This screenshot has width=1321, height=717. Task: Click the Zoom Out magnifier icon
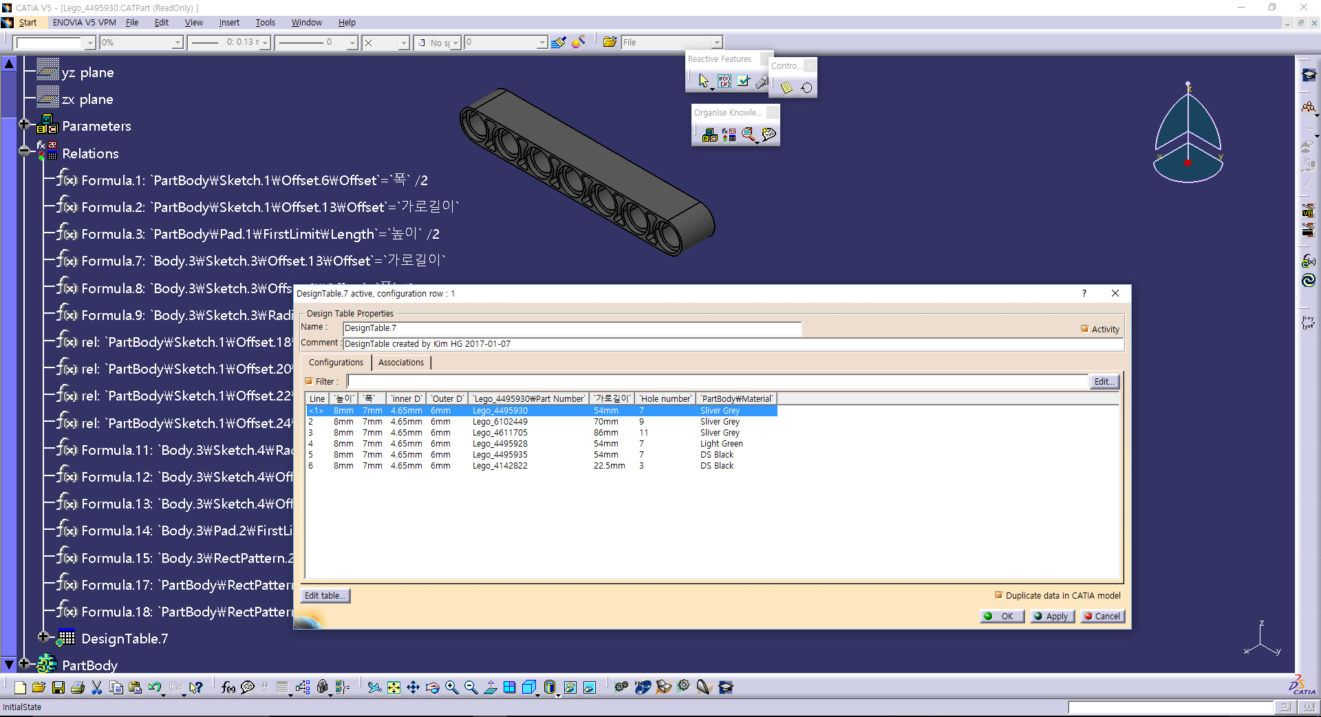(x=471, y=687)
